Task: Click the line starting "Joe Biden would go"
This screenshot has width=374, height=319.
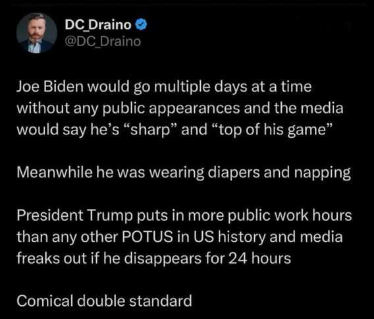Action: (164, 87)
